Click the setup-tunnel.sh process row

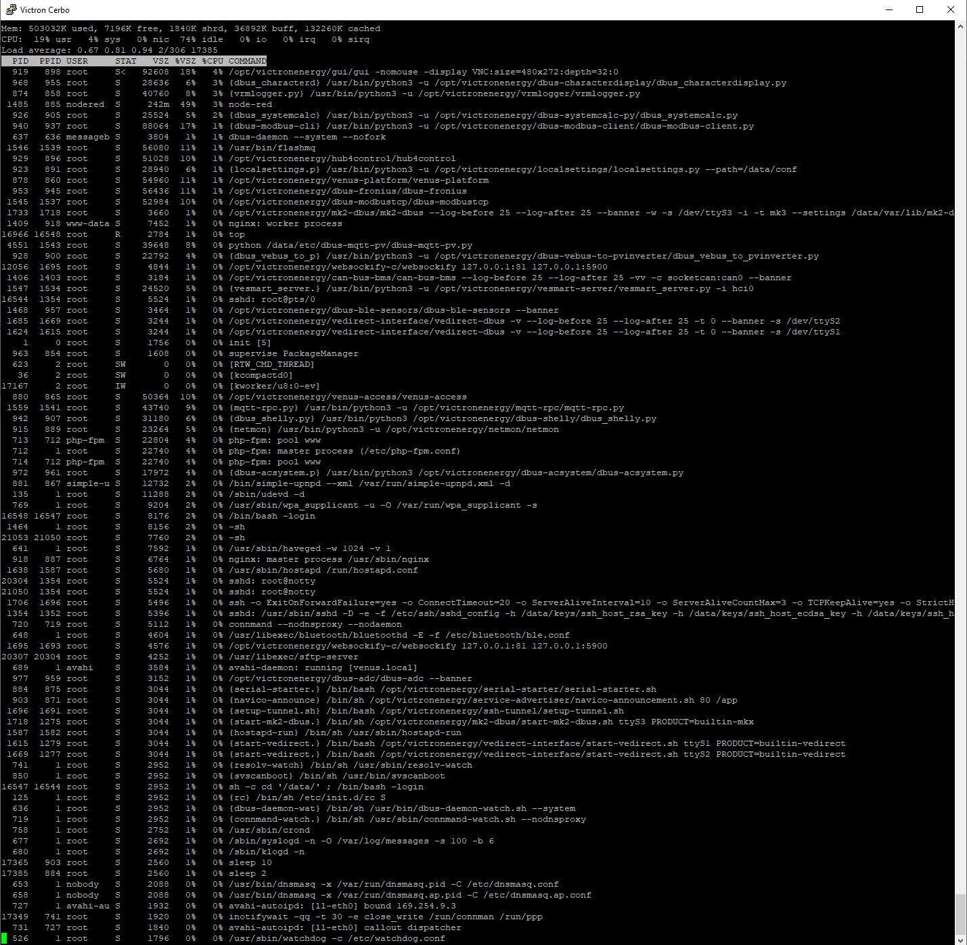coord(313,711)
